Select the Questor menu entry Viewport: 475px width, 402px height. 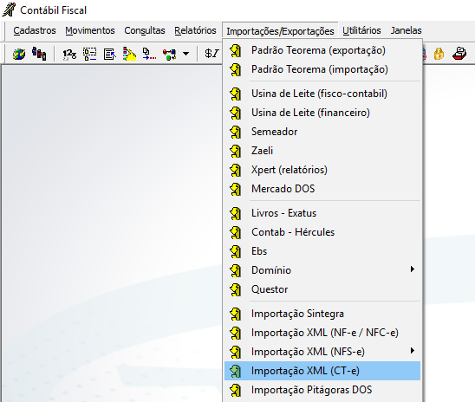click(322, 289)
